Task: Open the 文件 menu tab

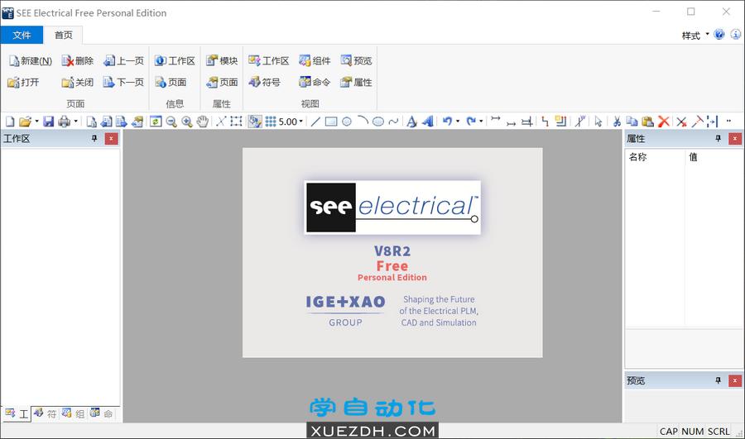Action: (22, 35)
